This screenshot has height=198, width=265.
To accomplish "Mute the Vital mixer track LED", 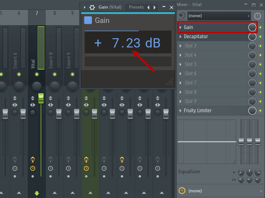I will click(37, 74).
